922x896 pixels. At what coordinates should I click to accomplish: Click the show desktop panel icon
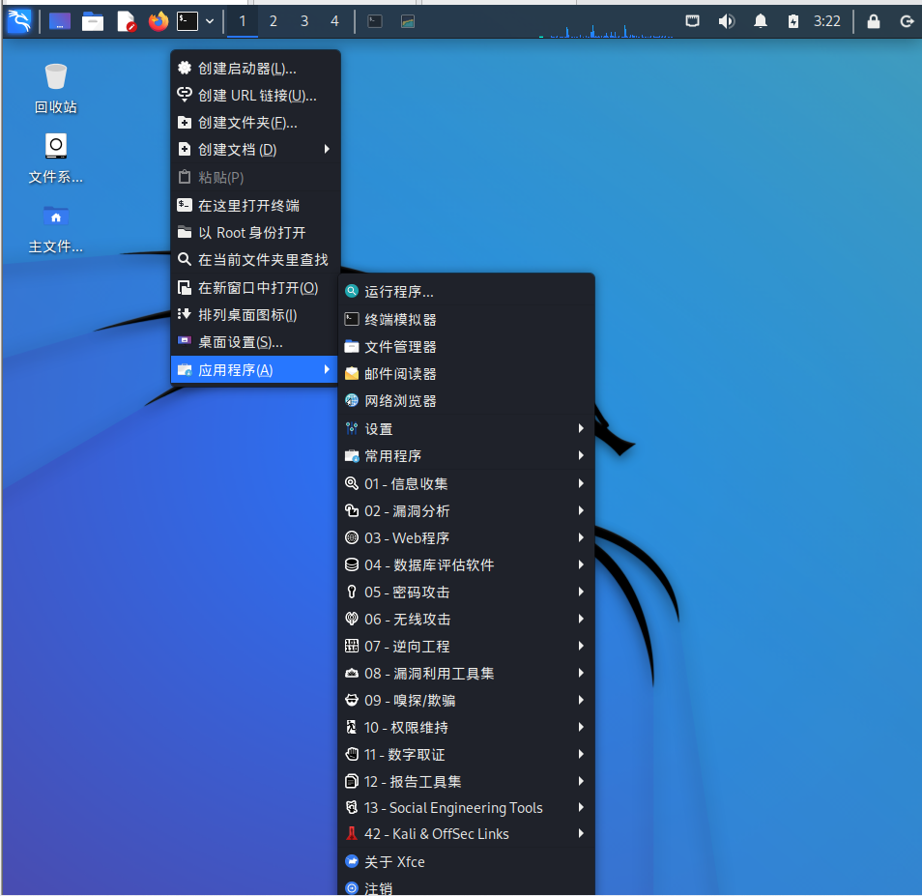59,22
